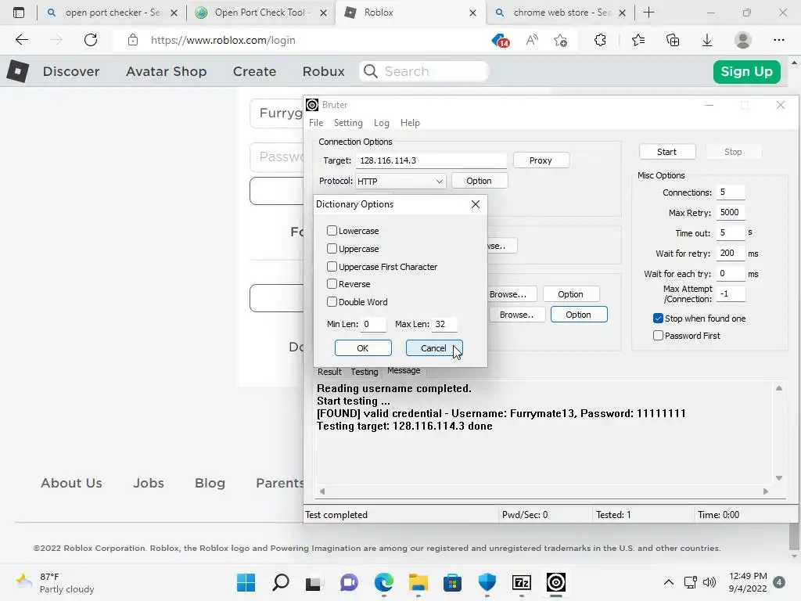801x601 pixels.
Task: Open the browser tab actions menu icon
Action: (x=19, y=13)
